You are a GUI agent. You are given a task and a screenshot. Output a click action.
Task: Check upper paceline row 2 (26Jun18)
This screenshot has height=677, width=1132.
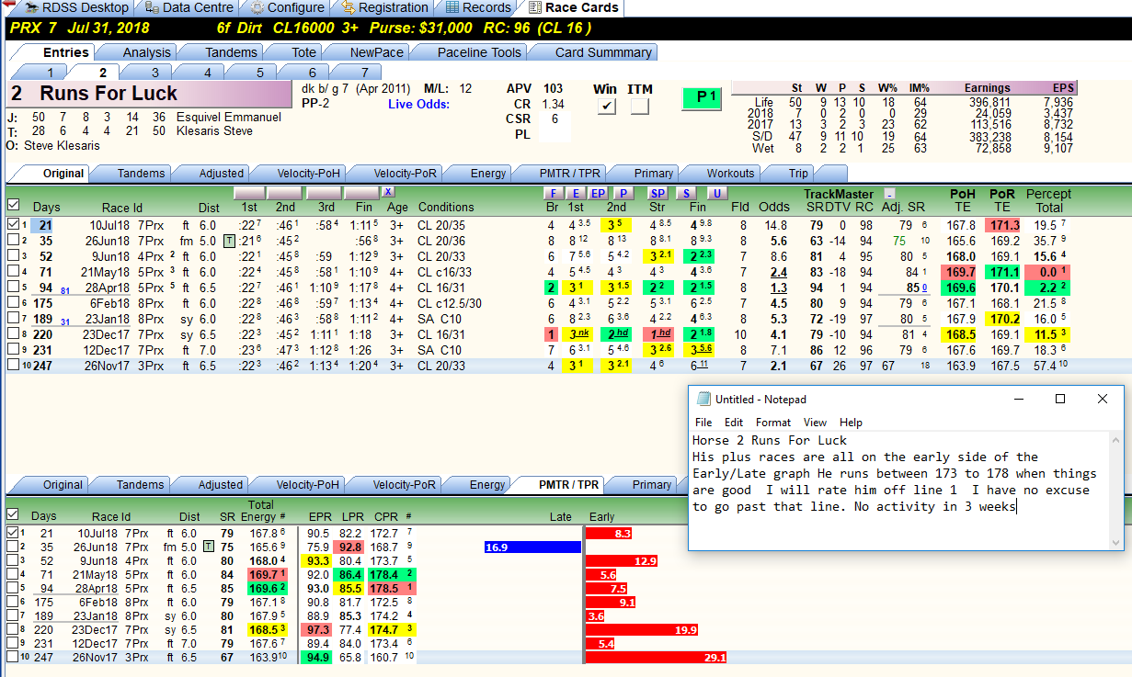coord(13,241)
